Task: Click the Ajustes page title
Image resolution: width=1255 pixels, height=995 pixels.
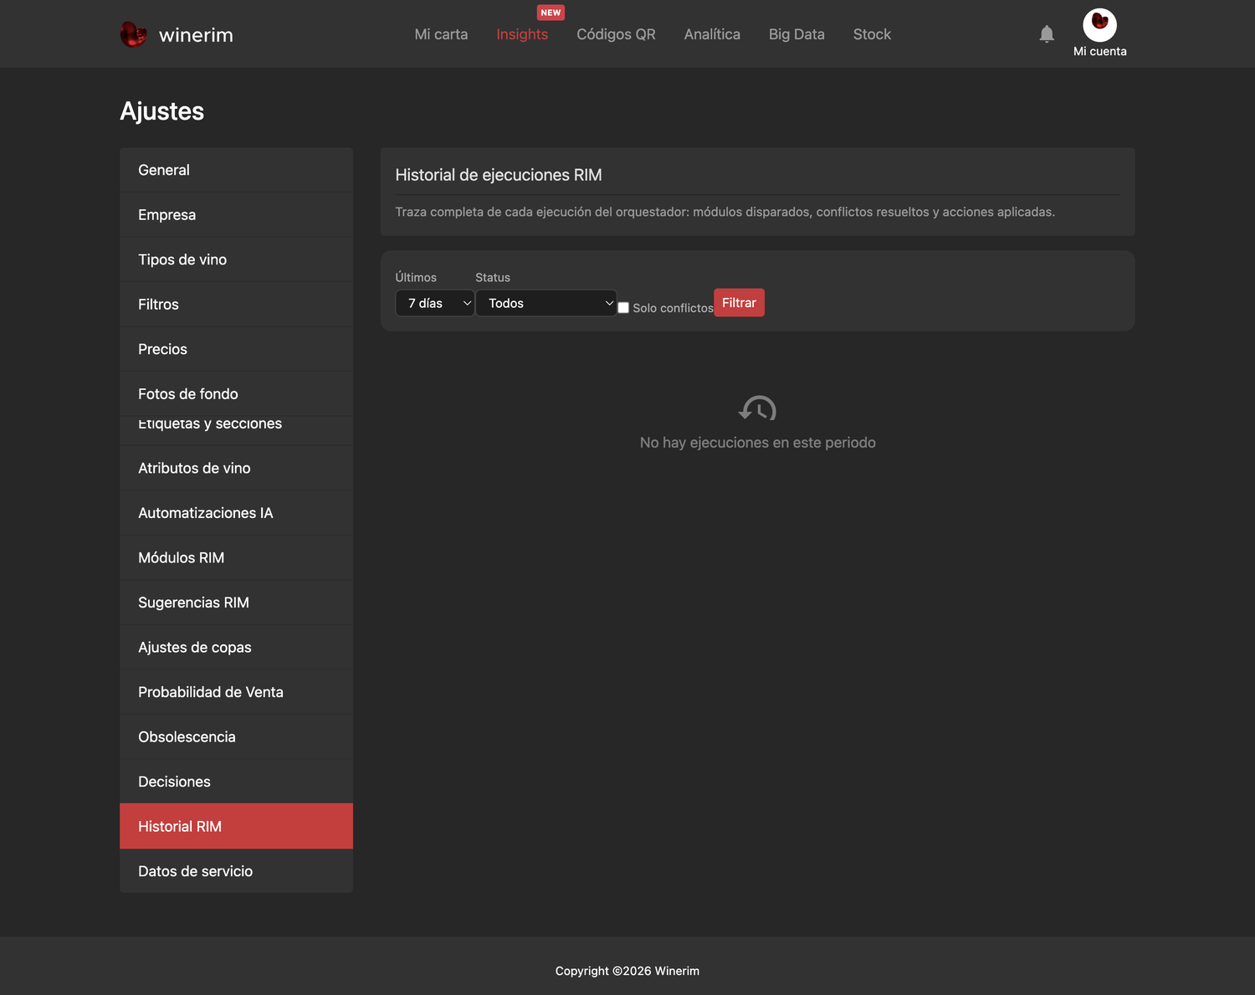Action: (161, 111)
